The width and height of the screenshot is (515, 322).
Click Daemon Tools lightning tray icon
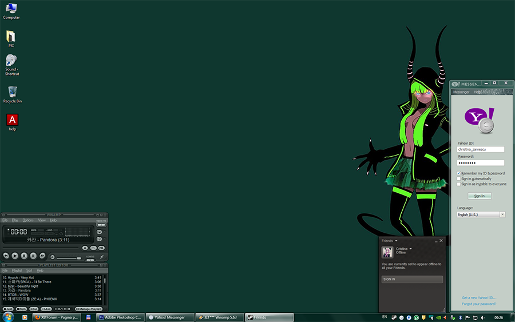coord(409,317)
